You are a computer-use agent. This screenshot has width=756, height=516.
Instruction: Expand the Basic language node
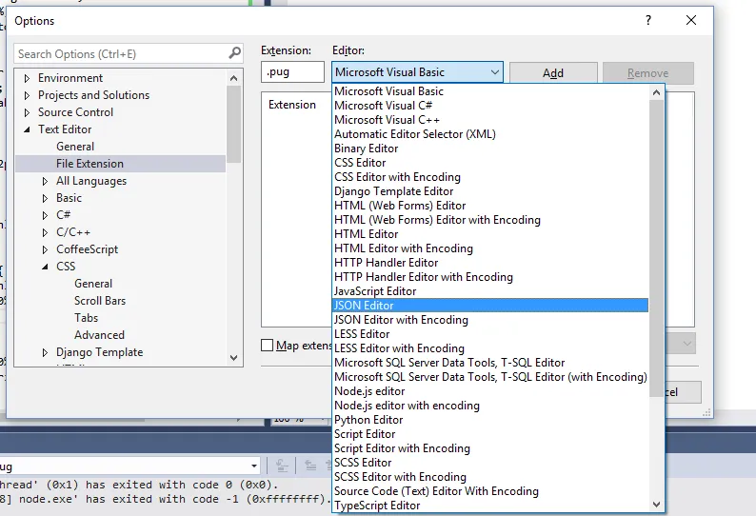[45, 198]
